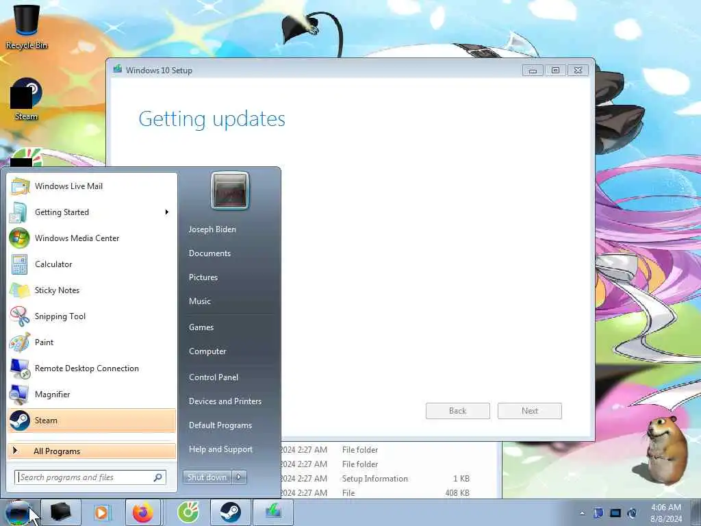701x526 pixels.
Task: Open the Recycle Bin desktop icon
Action: coord(27,27)
